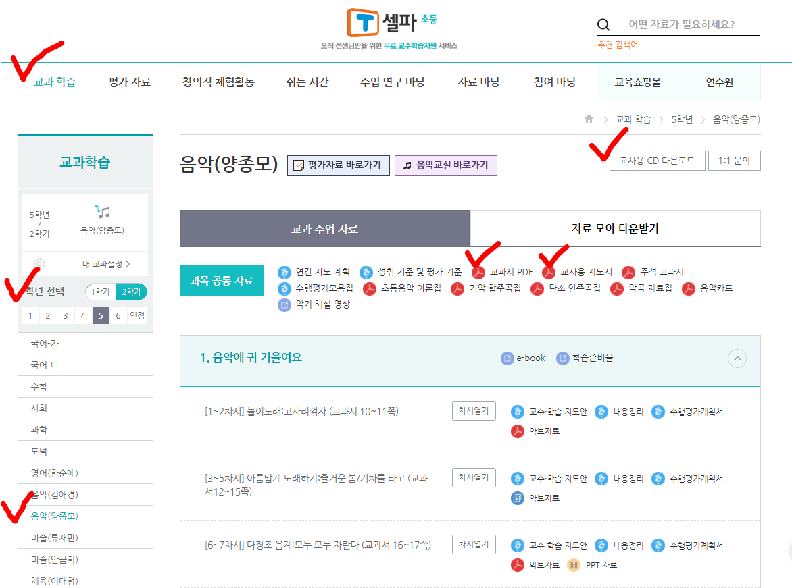Collapse unit 1 음악에 귀 기울여요
The height and width of the screenshot is (588, 792).
(737, 358)
